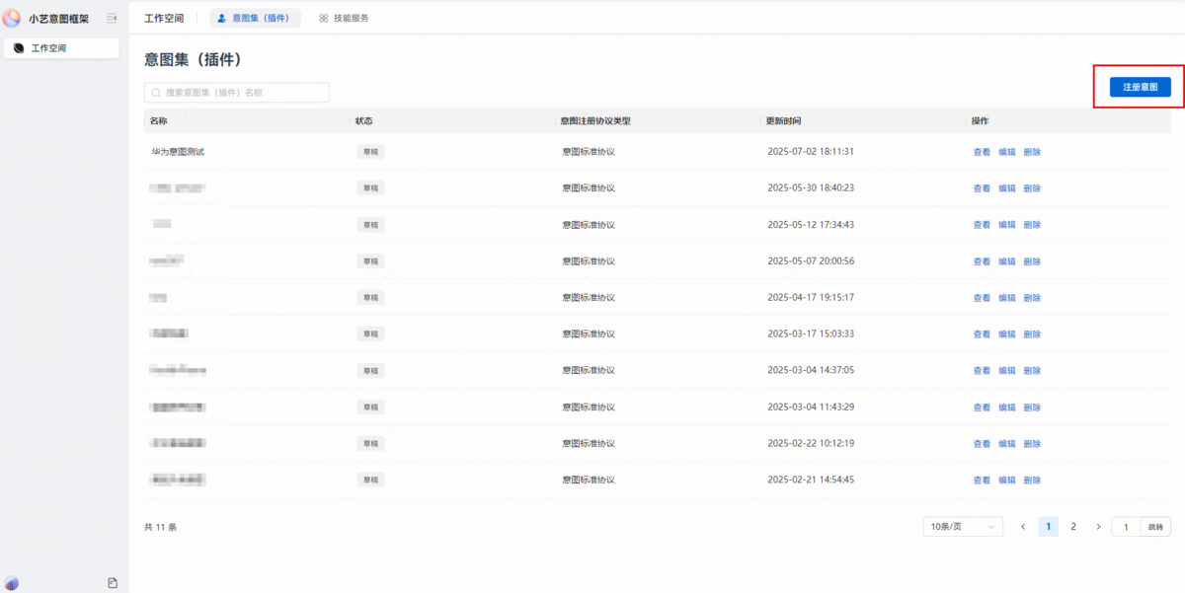1185x593 pixels.
Task: Focus the 搜索意图集（插件）名称 search field
Action: coord(242,93)
